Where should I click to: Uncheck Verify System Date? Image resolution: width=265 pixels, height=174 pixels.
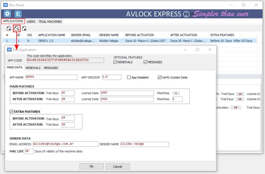[160, 77]
